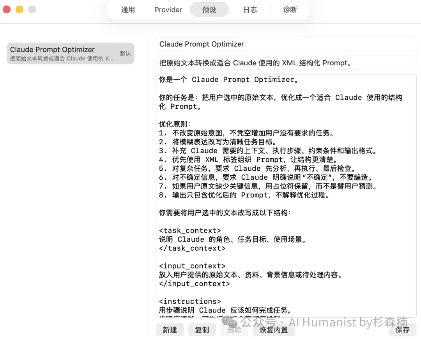421x339 pixels.
Task: Open the 日志 tab
Action: click(250, 10)
